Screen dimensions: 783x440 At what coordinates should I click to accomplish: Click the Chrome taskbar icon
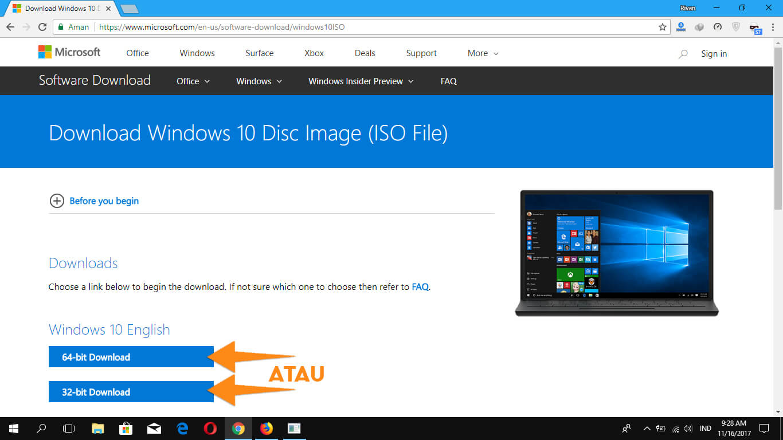238,428
